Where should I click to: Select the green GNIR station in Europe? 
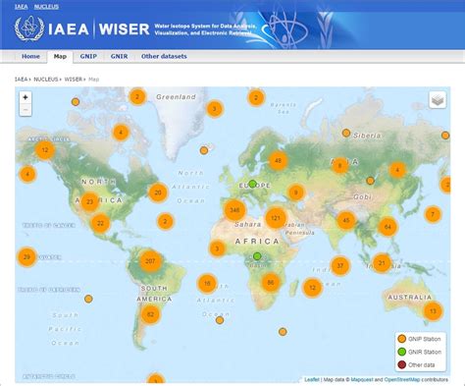[252, 184]
